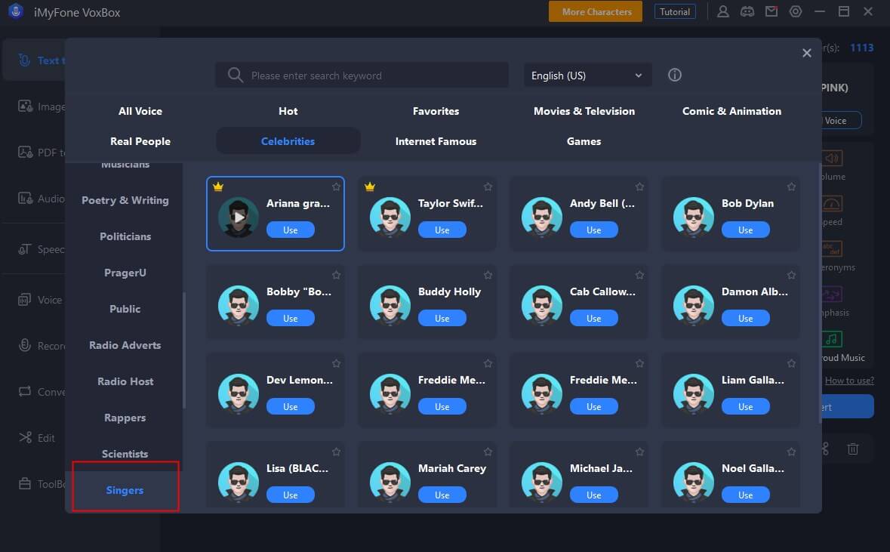The image size is (890, 552).
Task: Open the Internet Famous tab
Action: click(x=436, y=141)
